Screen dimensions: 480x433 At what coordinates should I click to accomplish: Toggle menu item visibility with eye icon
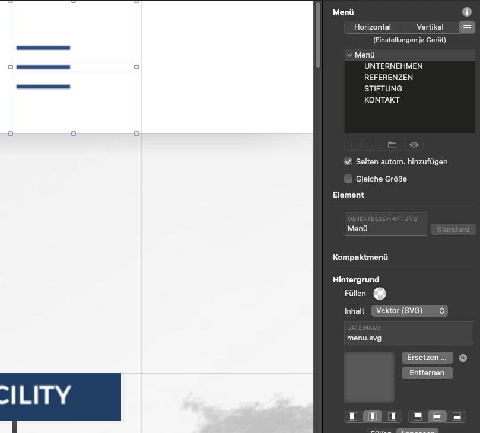(414, 145)
